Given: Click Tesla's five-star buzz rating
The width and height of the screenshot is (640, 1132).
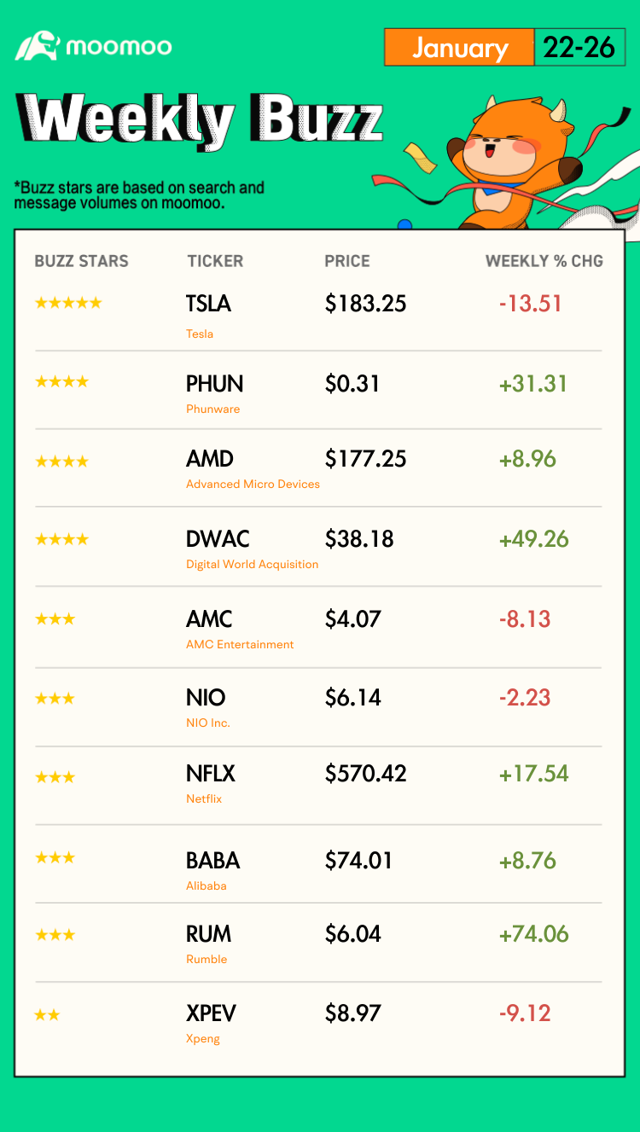Looking at the screenshot, I should point(68,303).
